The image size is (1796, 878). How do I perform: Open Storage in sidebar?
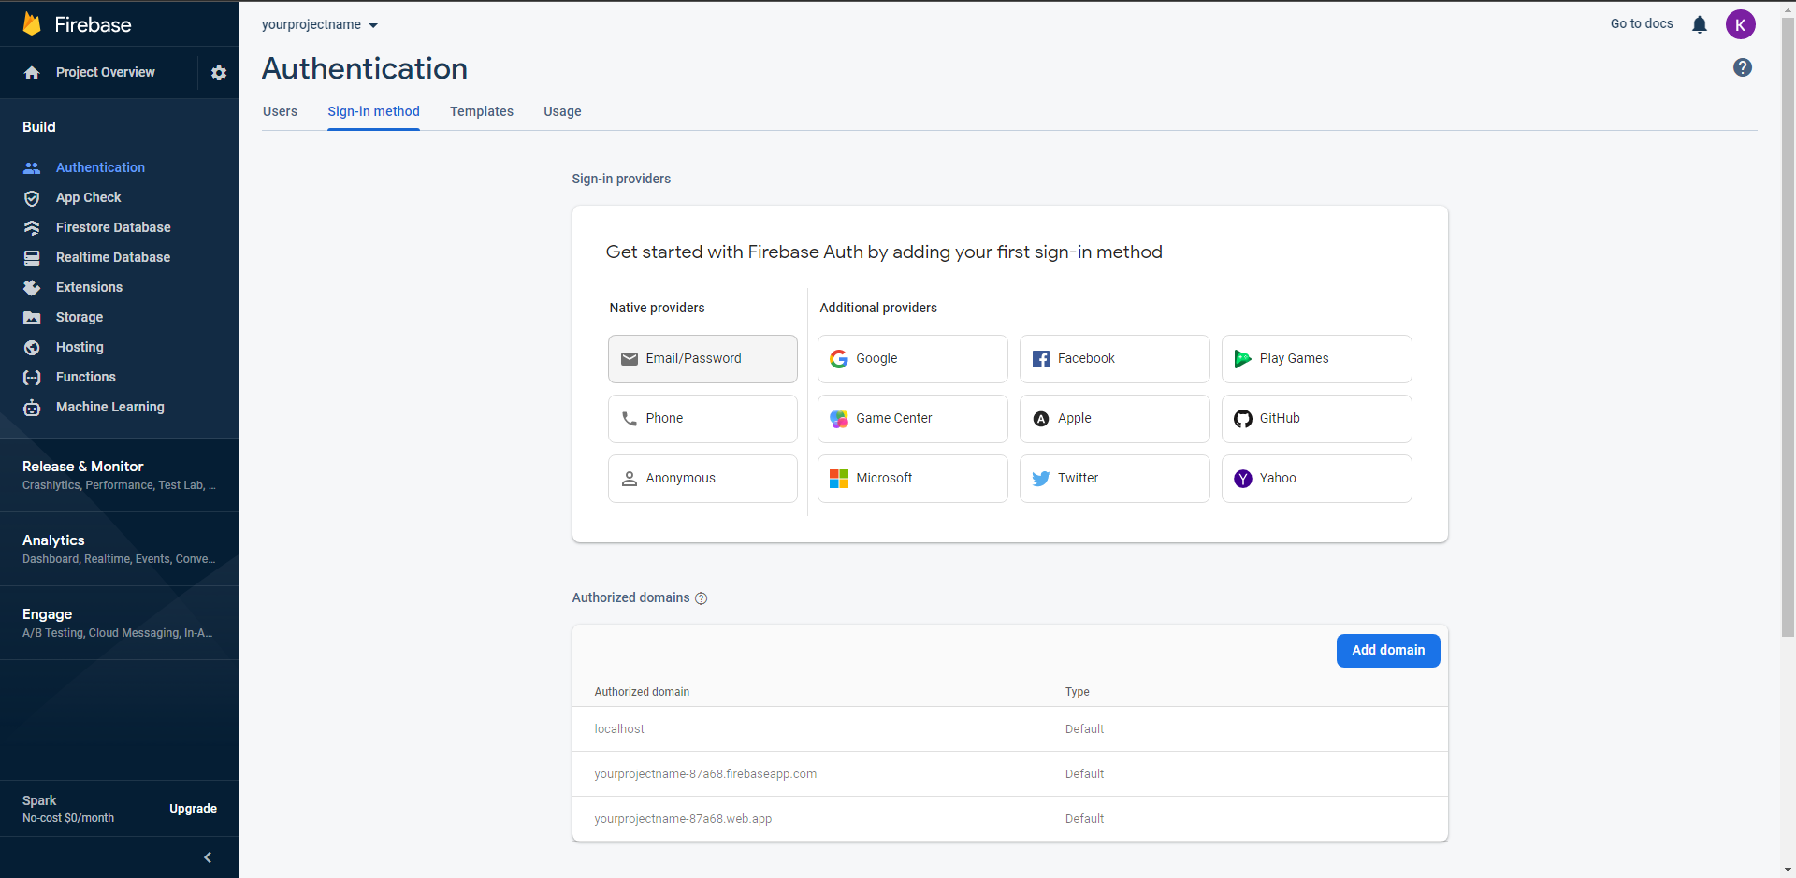pos(80,317)
